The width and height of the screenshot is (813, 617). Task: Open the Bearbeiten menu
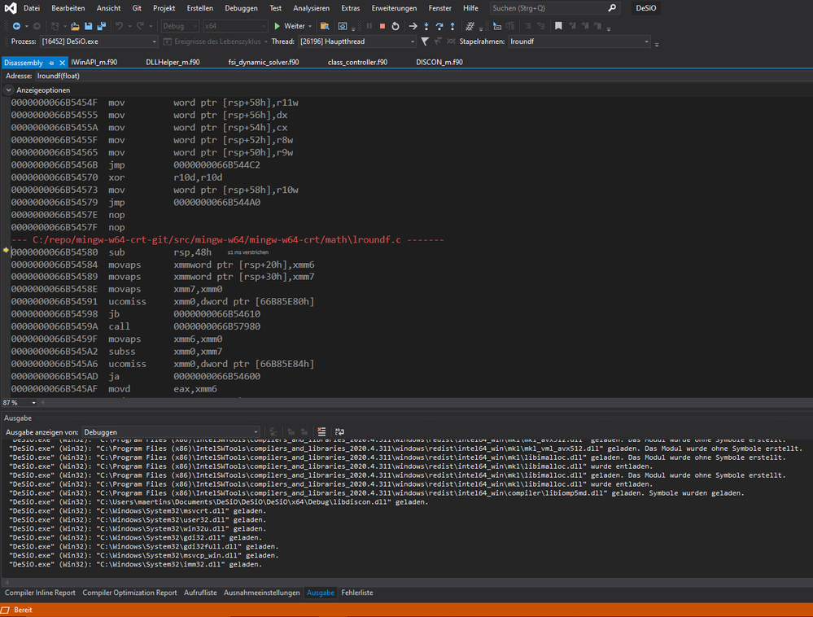click(68, 8)
